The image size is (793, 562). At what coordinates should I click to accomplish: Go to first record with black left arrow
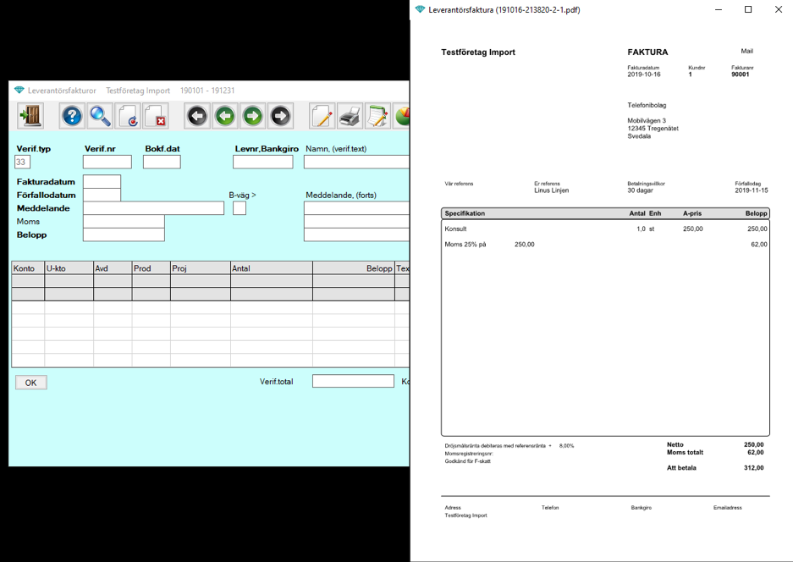pos(196,115)
